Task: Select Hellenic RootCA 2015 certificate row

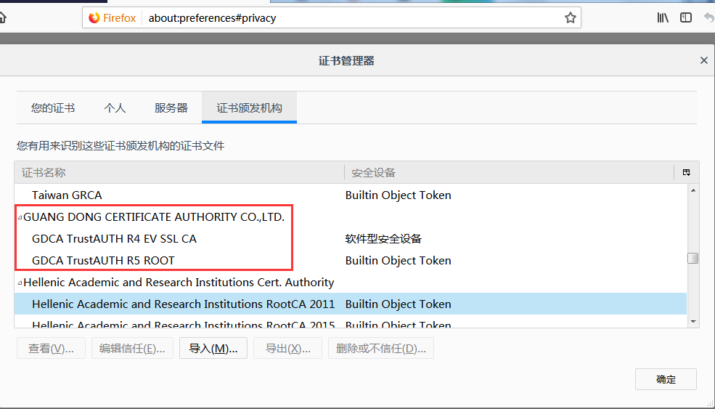Action: pos(350,323)
